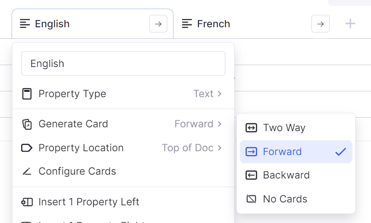Choose Two Way card generation
Screen dimensions: 371x223
pyautogui.click(x=296, y=128)
